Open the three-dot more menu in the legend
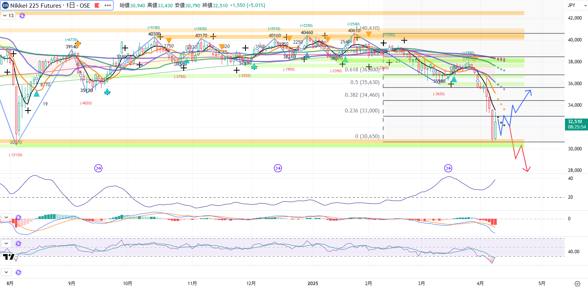Image resolution: width=588 pixels, height=287 pixels. 108,6
